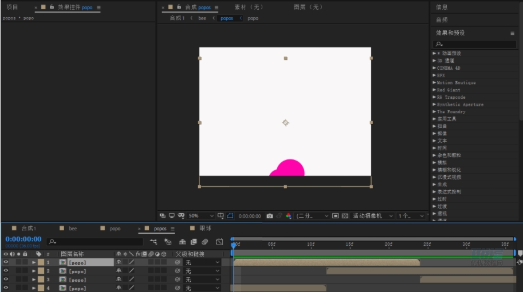The image size is (523, 292).
Task: Toggle quality switch for layer 2
Action: pyautogui.click(x=132, y=271)
